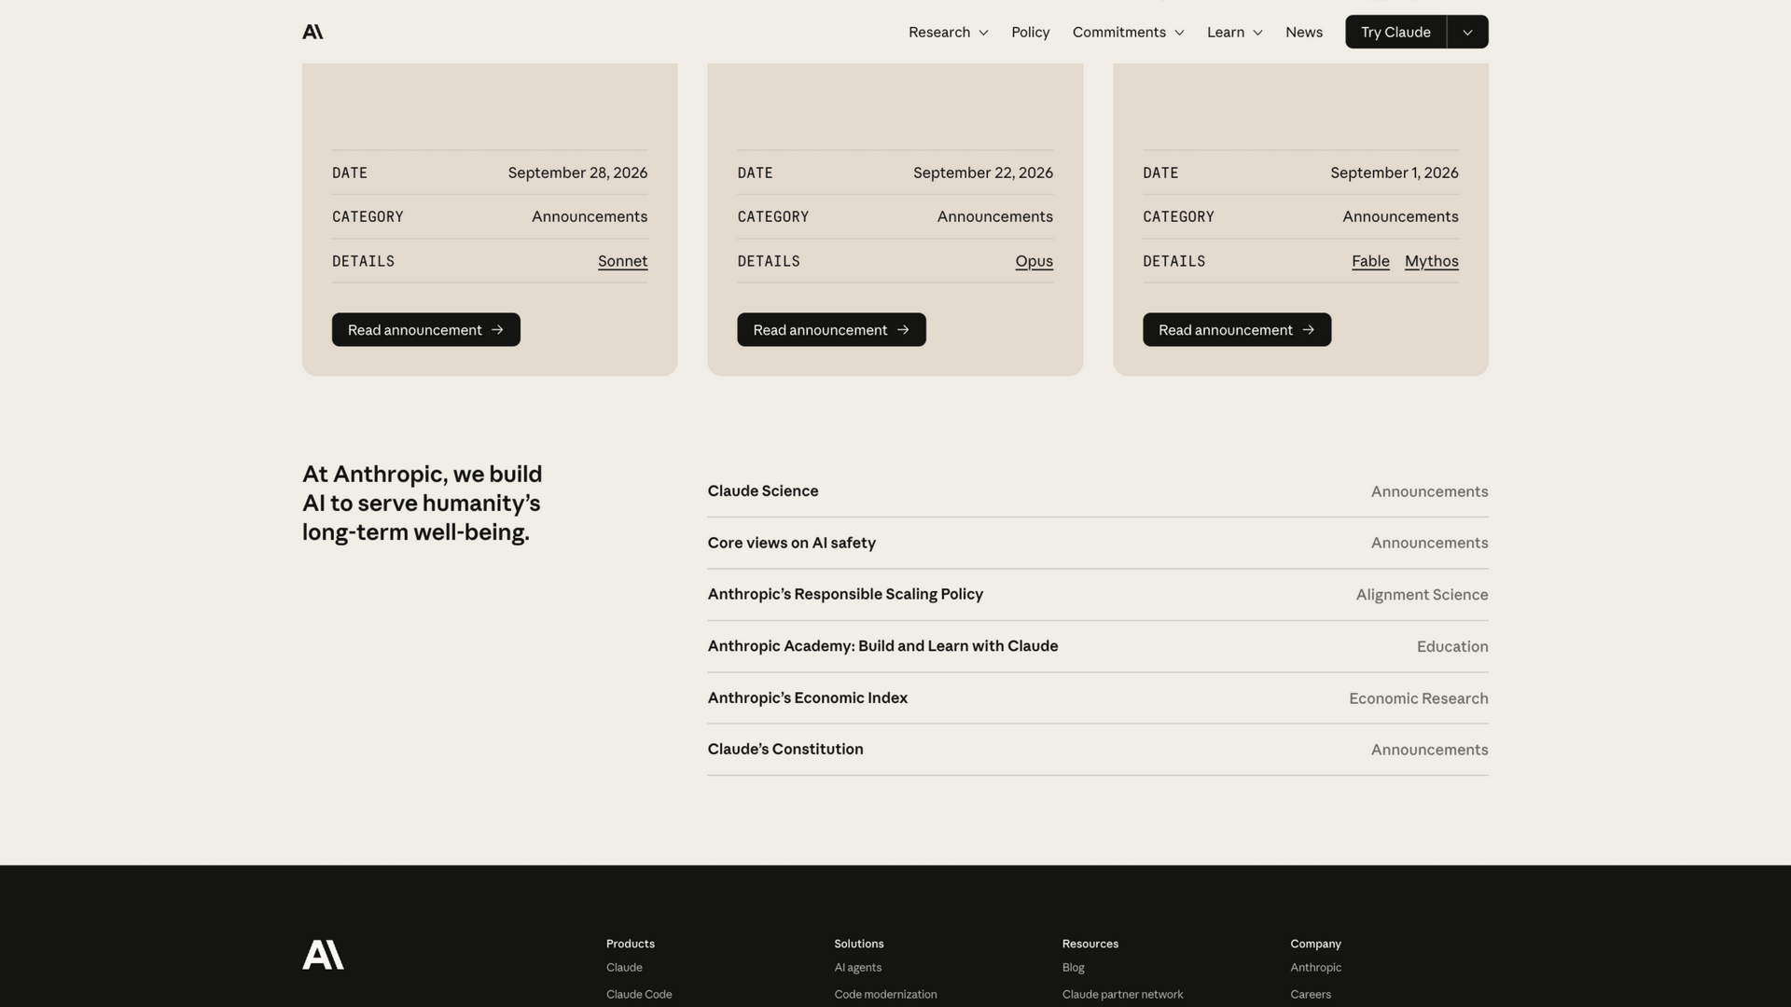The width and height of the screenshot is (1791, 1007).
Task: Expand the Learn navigation menu
Action: (x=1234, y=32)
